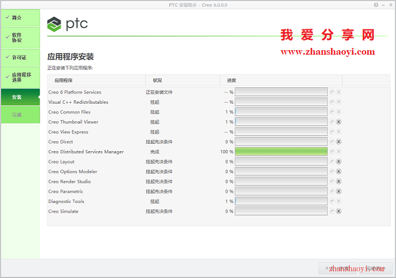Viewport: 396px width, 278px height.
Task: Click cancel icon for Creo 6 Platform Services
Action: [x=339, y=92]
